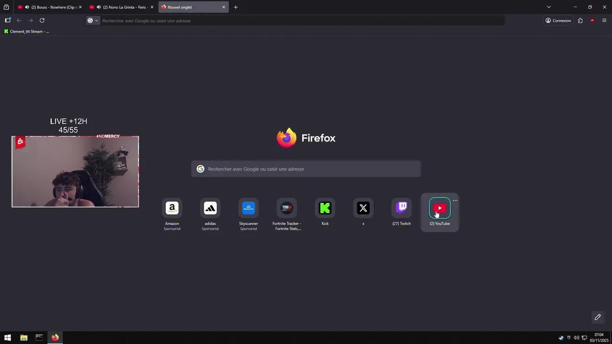612x344 pixels.
Task: Open the terminal app in the taskbar
Action: (39, 338)
